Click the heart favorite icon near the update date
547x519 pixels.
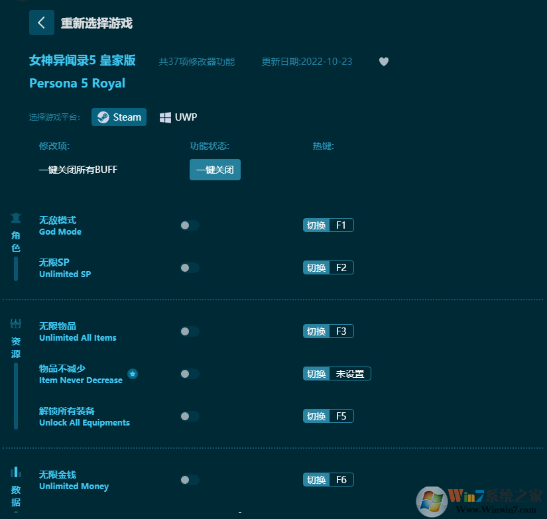point(383,62)
